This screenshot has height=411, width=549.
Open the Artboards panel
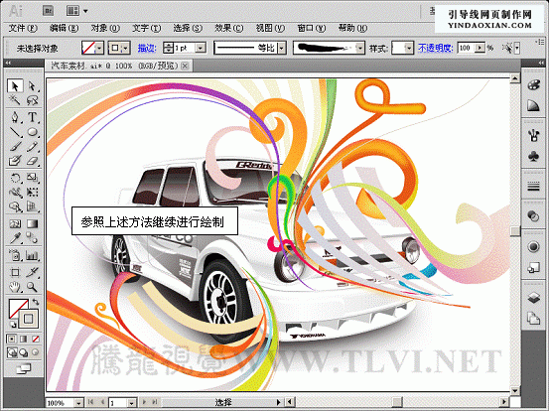533,319
